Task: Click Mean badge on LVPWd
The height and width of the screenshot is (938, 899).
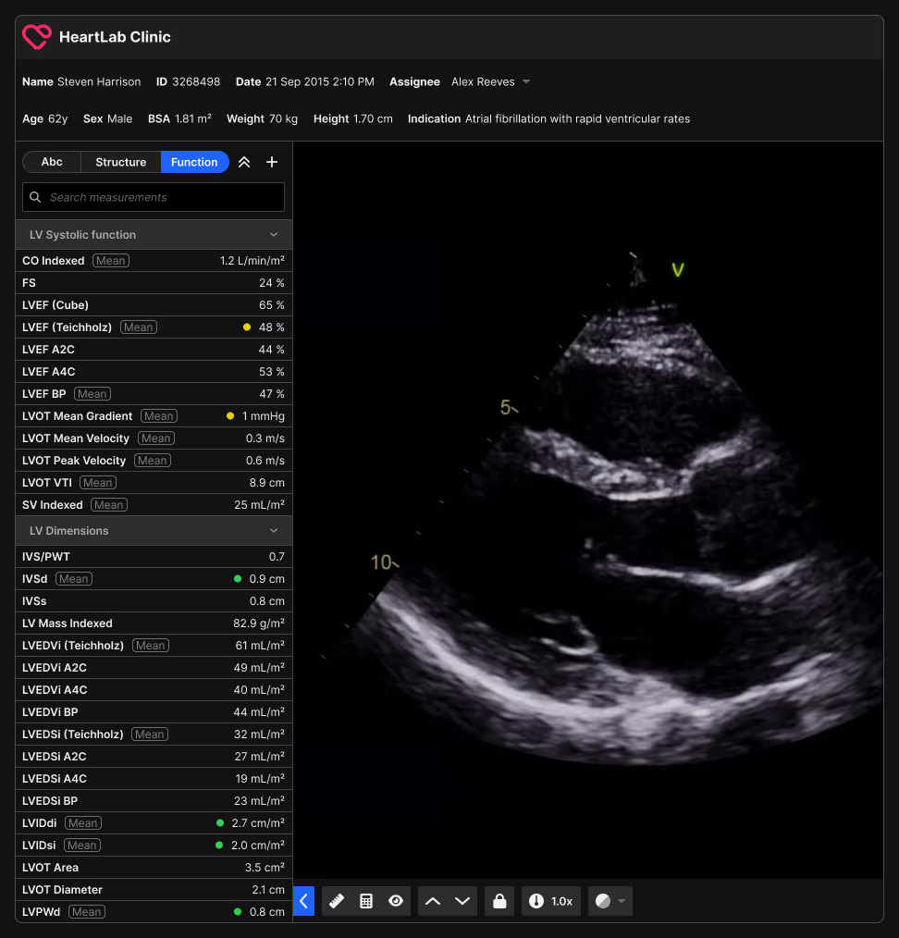Action: 87,912
